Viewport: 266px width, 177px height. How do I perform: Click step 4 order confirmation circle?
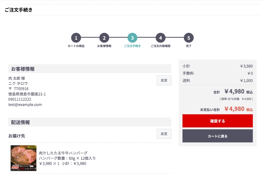pyautogui.click(x=161, y=38)
